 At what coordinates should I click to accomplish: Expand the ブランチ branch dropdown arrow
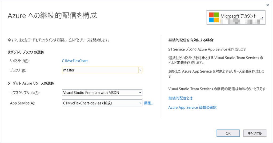[x=140, y=70]
